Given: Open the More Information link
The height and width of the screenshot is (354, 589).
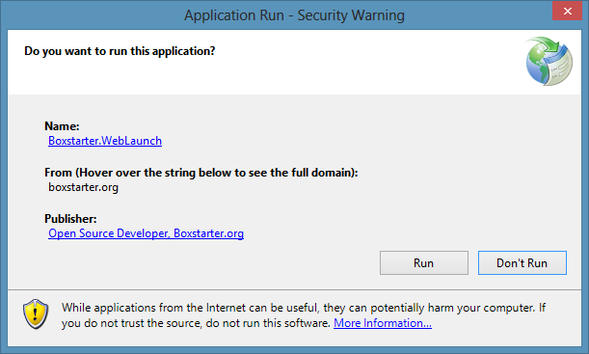Looking at the screenshot, I should pos(383,323).
